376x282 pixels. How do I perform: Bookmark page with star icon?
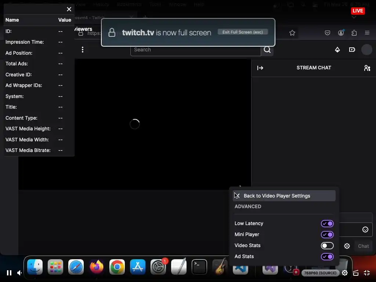coord(292,33)
